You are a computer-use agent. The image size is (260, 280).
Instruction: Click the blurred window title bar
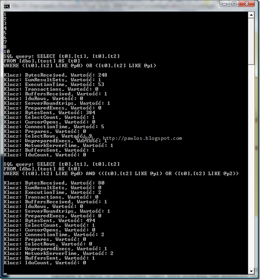[114, 6]
